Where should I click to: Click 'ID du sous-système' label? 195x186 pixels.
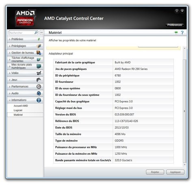67,89
